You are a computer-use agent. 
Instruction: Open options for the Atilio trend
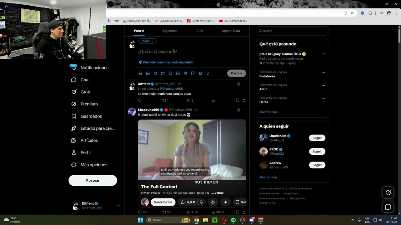[323, 86]
